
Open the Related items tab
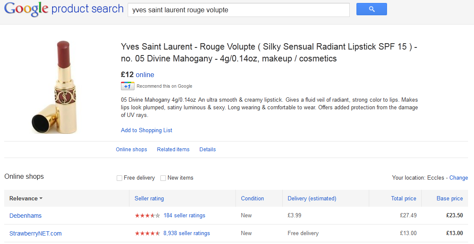[x=173, y=150]
